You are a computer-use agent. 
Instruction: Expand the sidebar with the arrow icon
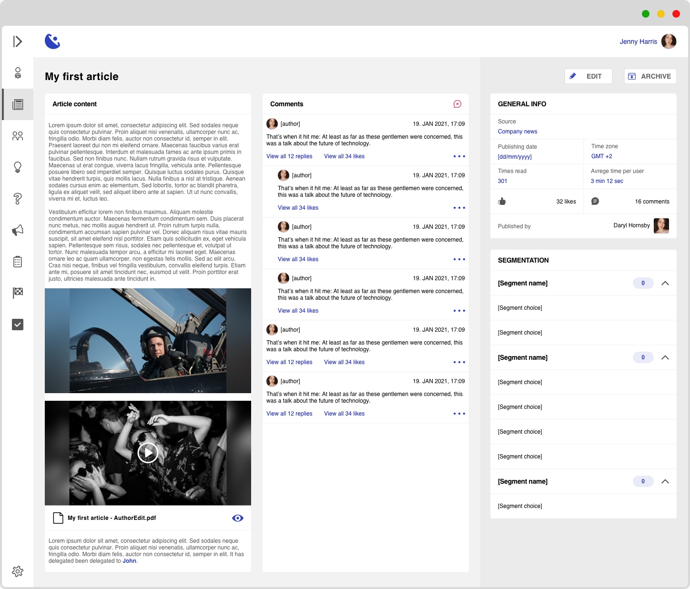pos(18,41)
